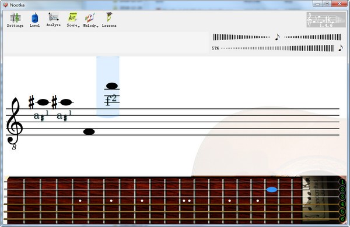Open the Settings toolbar icon
This screenshot has height=227, width=350.
click(15, 20)
